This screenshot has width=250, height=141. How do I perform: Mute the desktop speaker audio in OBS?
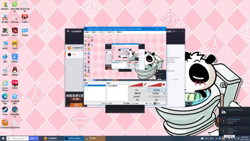[164, 85]
